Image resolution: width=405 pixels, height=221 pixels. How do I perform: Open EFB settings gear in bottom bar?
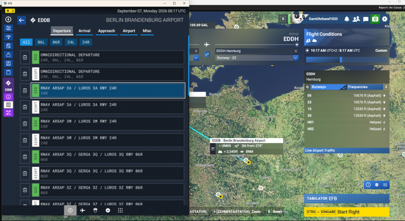[x=108, y=210]
